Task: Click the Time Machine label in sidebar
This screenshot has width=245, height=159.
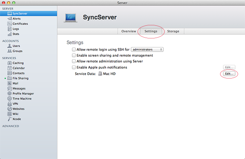Action: pyautogui.click(x=22, y=99)
